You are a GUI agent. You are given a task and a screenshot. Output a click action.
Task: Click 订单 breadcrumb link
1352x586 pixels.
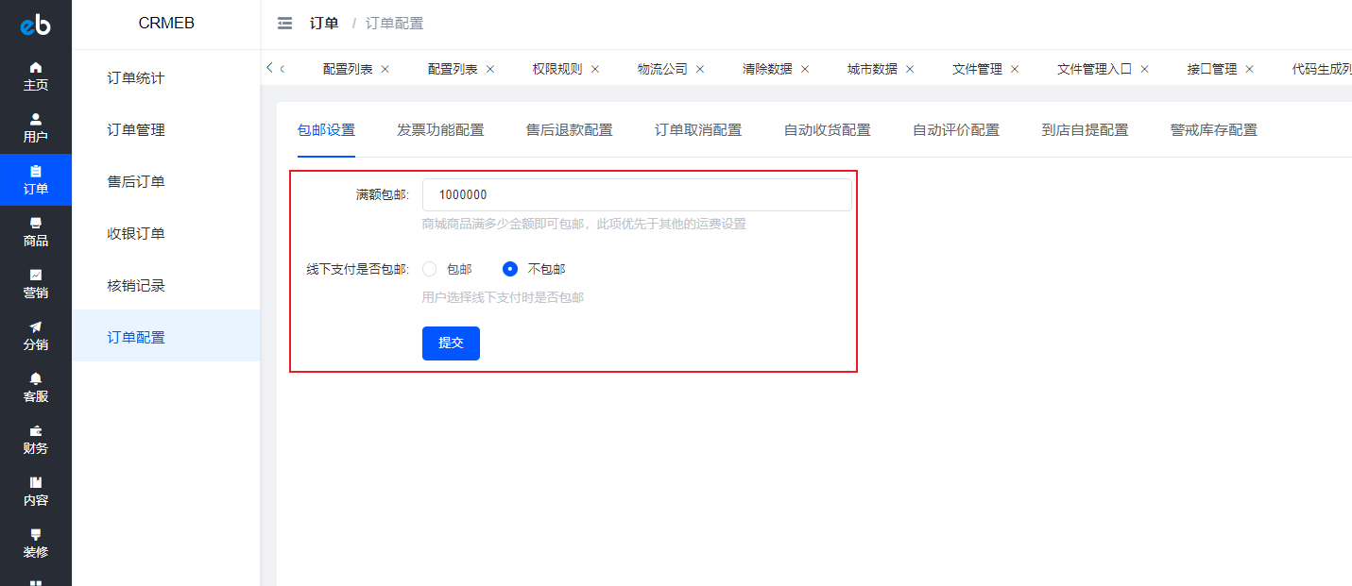[324, 24]
